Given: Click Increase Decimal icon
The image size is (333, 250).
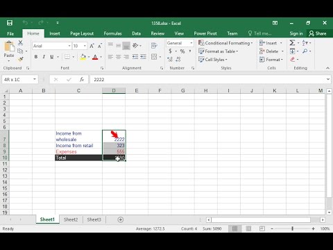Looking at the screenshot, I should point(170,60).
